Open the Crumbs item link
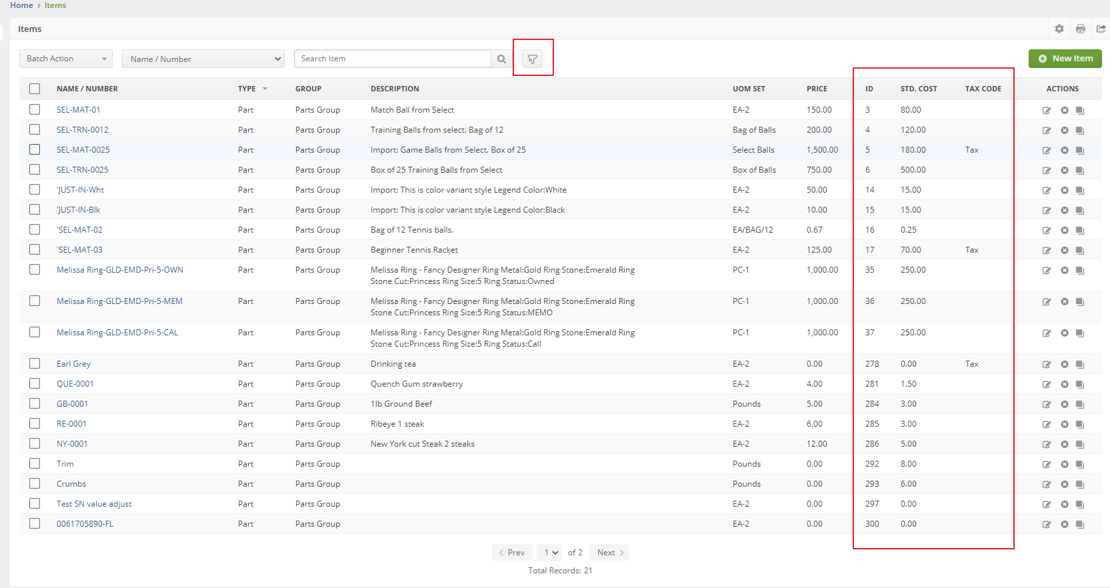 (x=71, y=484)
